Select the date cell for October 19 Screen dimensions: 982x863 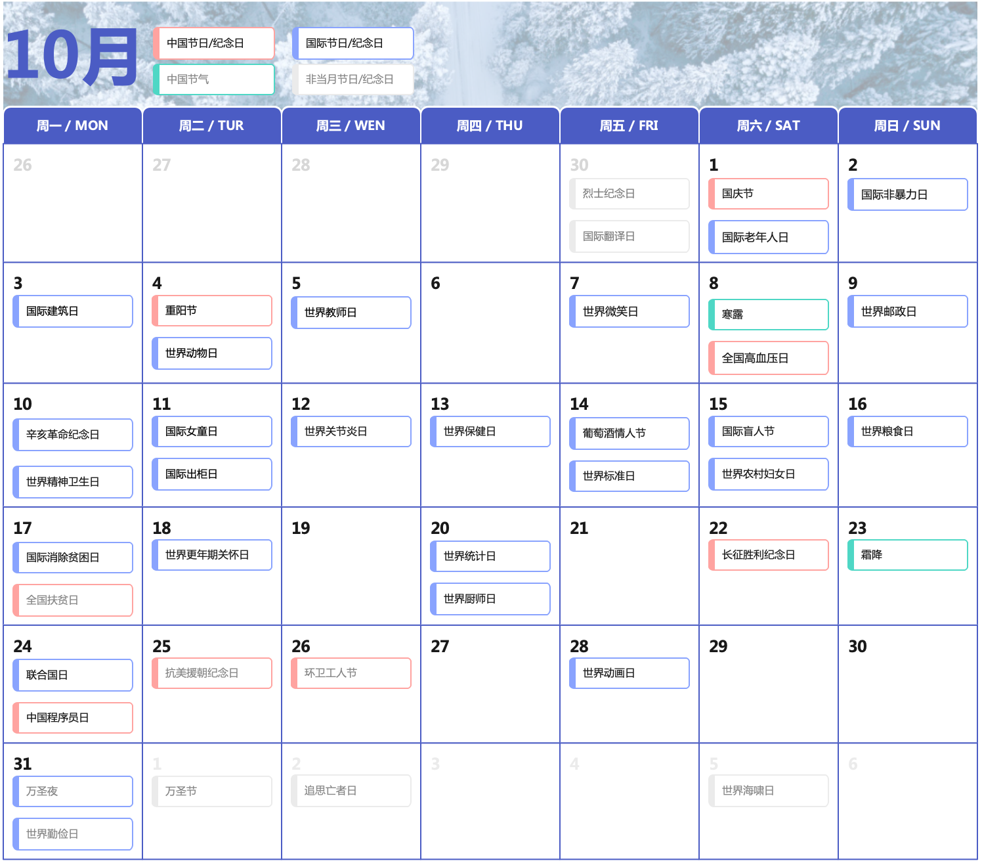351,566
